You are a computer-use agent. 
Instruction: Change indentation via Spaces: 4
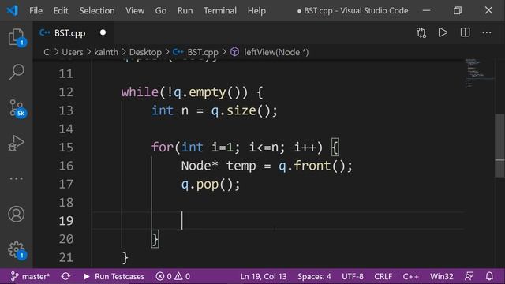coord(314,276)
